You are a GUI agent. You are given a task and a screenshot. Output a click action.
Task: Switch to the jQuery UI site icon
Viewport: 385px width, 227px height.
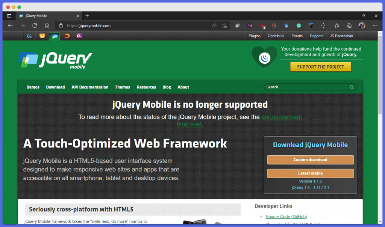[42, 36]
